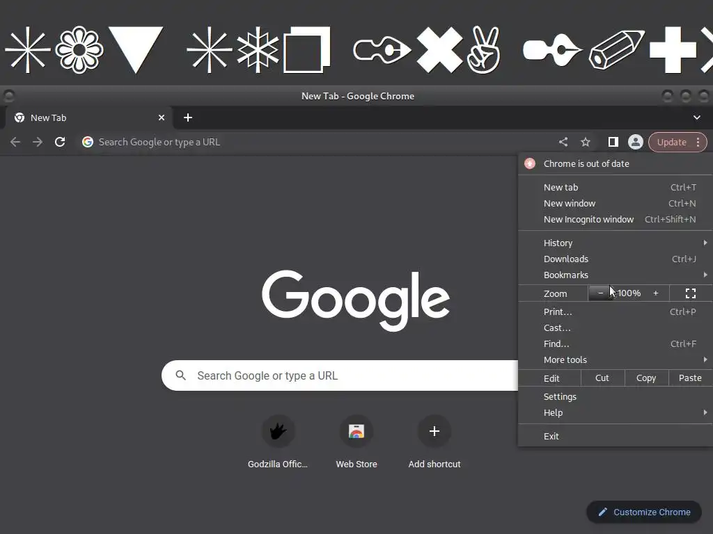The width and height of the screenshot is (713, 534).
Task: Select Cast... in the menu
Action: (x=616, y=328)
